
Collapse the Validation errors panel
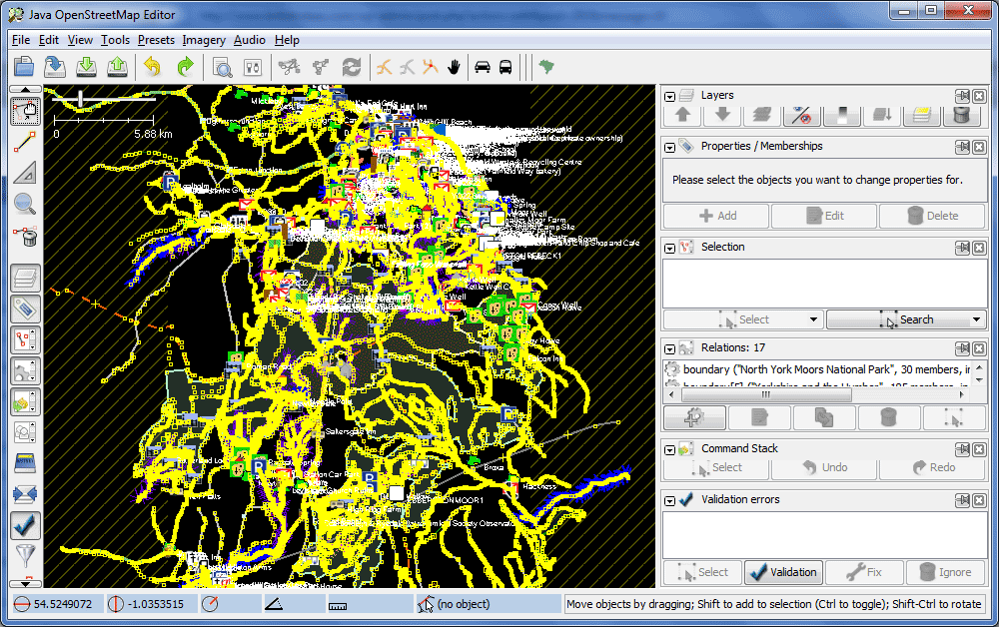click(x=669, y=501)
